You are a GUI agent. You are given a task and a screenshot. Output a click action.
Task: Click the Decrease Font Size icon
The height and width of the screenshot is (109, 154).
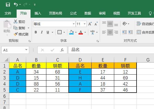(96, 24)
